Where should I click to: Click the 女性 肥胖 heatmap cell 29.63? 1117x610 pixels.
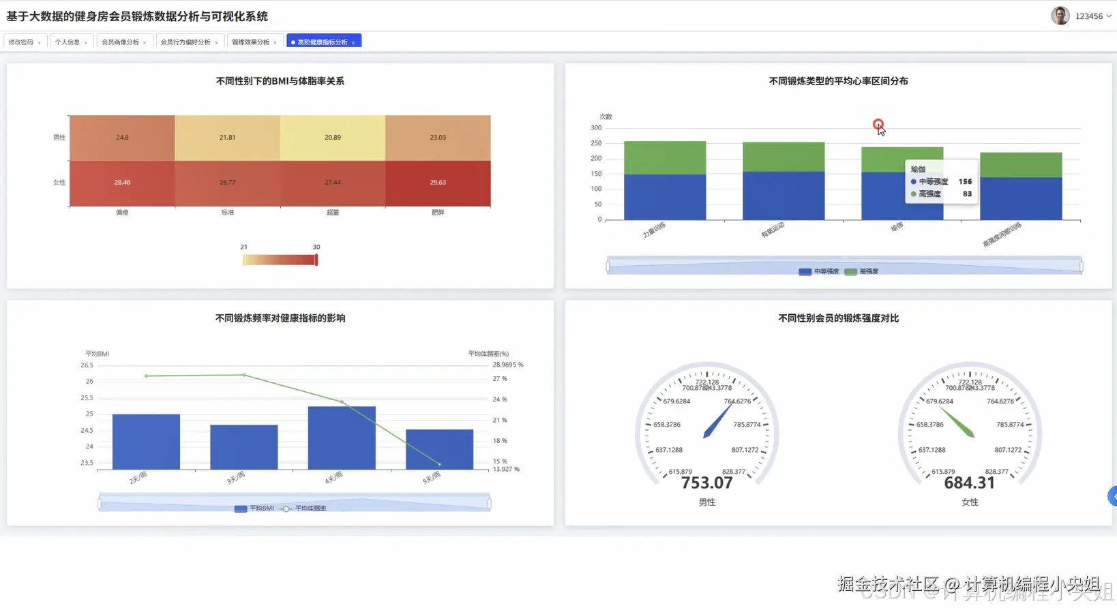(x=438, y=183)
